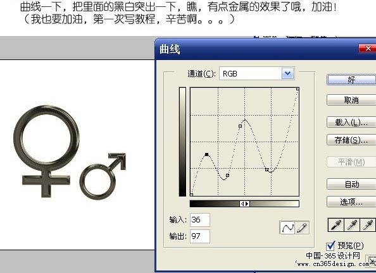Open the 选项... options button
The height and width of the screenshot is (273, 376).
351,202
